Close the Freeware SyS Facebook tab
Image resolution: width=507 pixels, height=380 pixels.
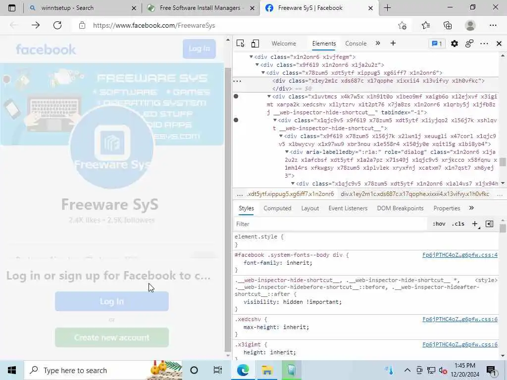pos(370,8)
